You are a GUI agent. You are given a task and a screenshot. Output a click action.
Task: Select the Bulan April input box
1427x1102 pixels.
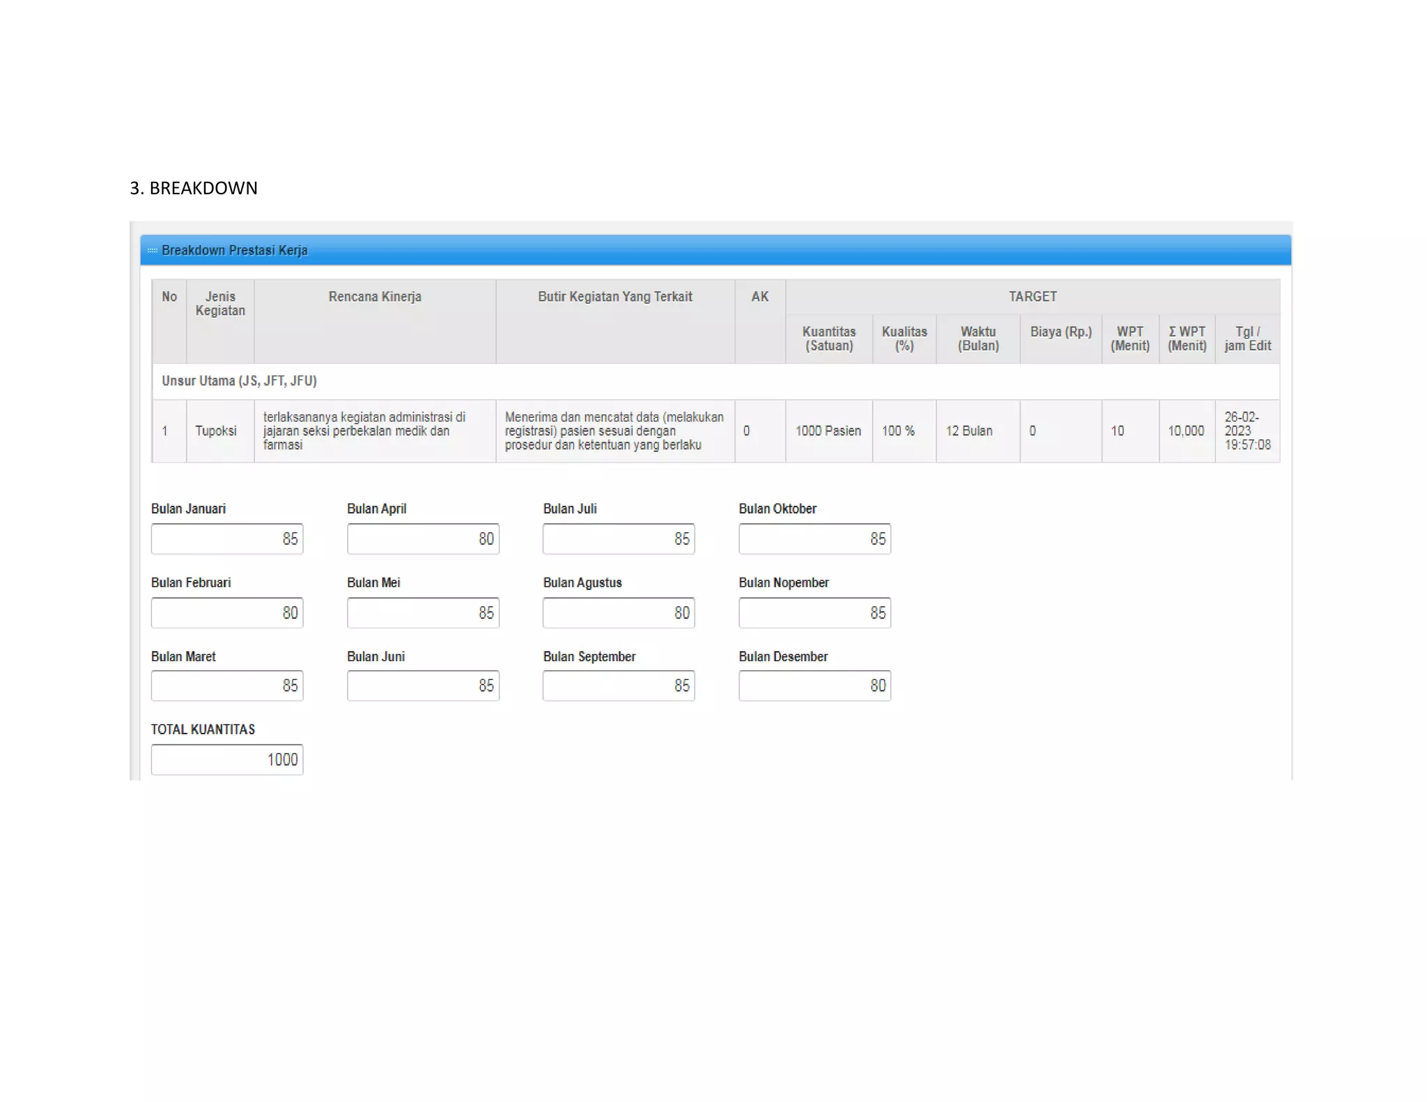tap(423, 538)
